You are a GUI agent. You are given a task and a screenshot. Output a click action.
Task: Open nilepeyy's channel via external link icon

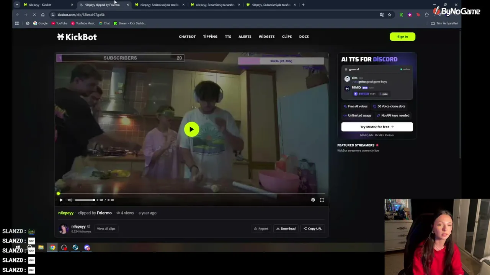[x=88, y=226]
